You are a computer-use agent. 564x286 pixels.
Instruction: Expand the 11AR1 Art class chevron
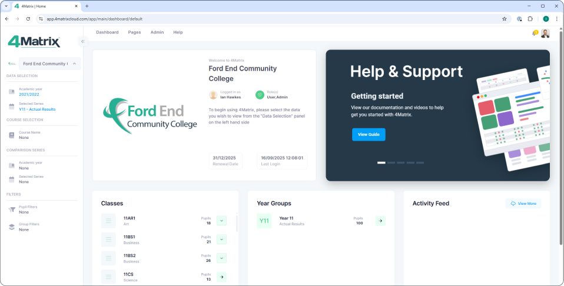221,221
